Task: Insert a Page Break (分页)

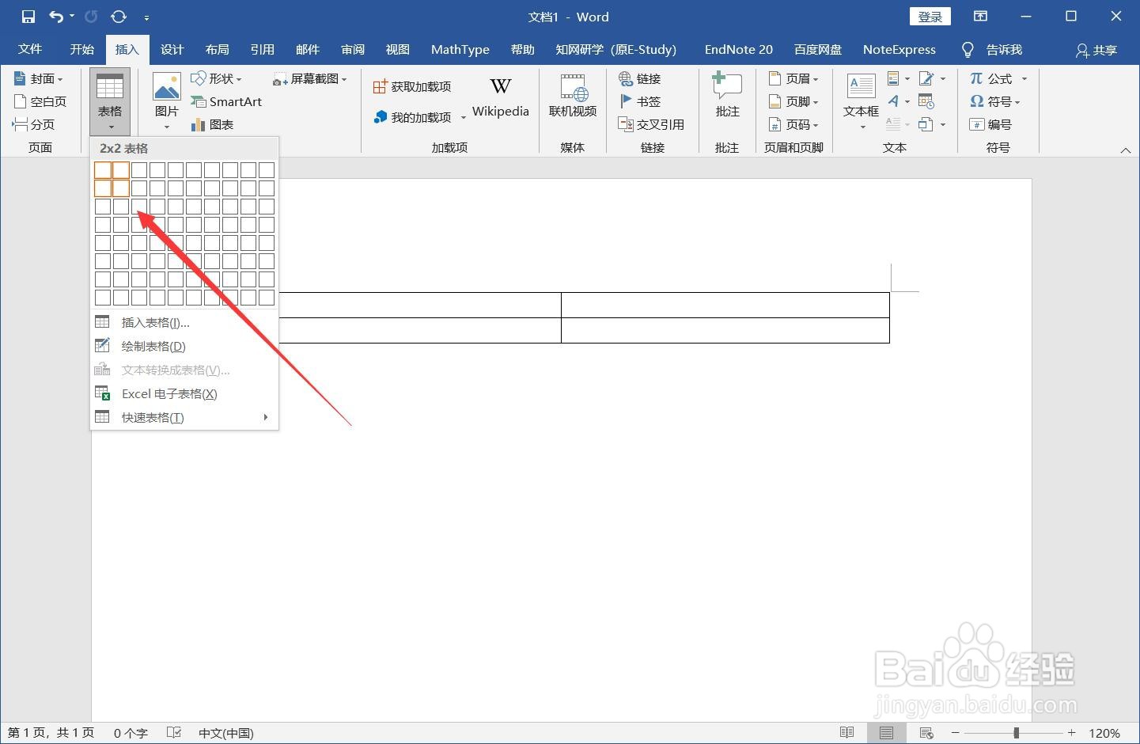Action: [34, 124]
